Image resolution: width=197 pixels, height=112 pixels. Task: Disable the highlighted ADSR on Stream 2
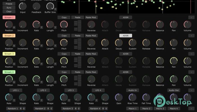[x=126, y=36]
